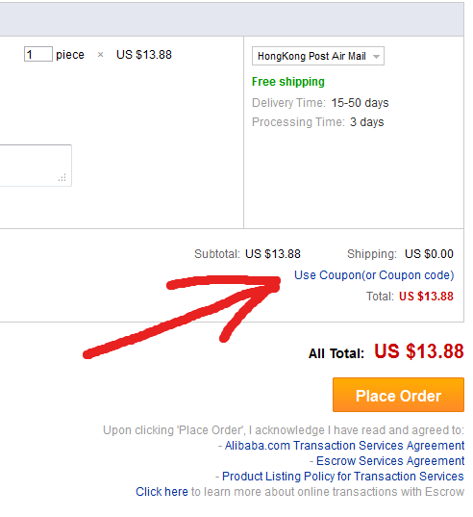Click inside the message text area
473x517 pixels.
pos(36,166)
